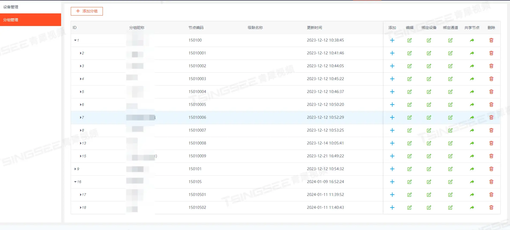Edit the group with code 15010002
The image size is (510, 230).
pyautogui.click(x=410, y=66)
